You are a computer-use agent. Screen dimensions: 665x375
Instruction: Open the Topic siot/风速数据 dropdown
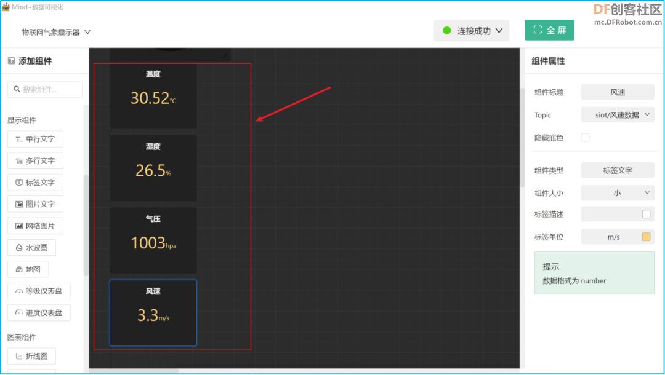coord(618,115)
